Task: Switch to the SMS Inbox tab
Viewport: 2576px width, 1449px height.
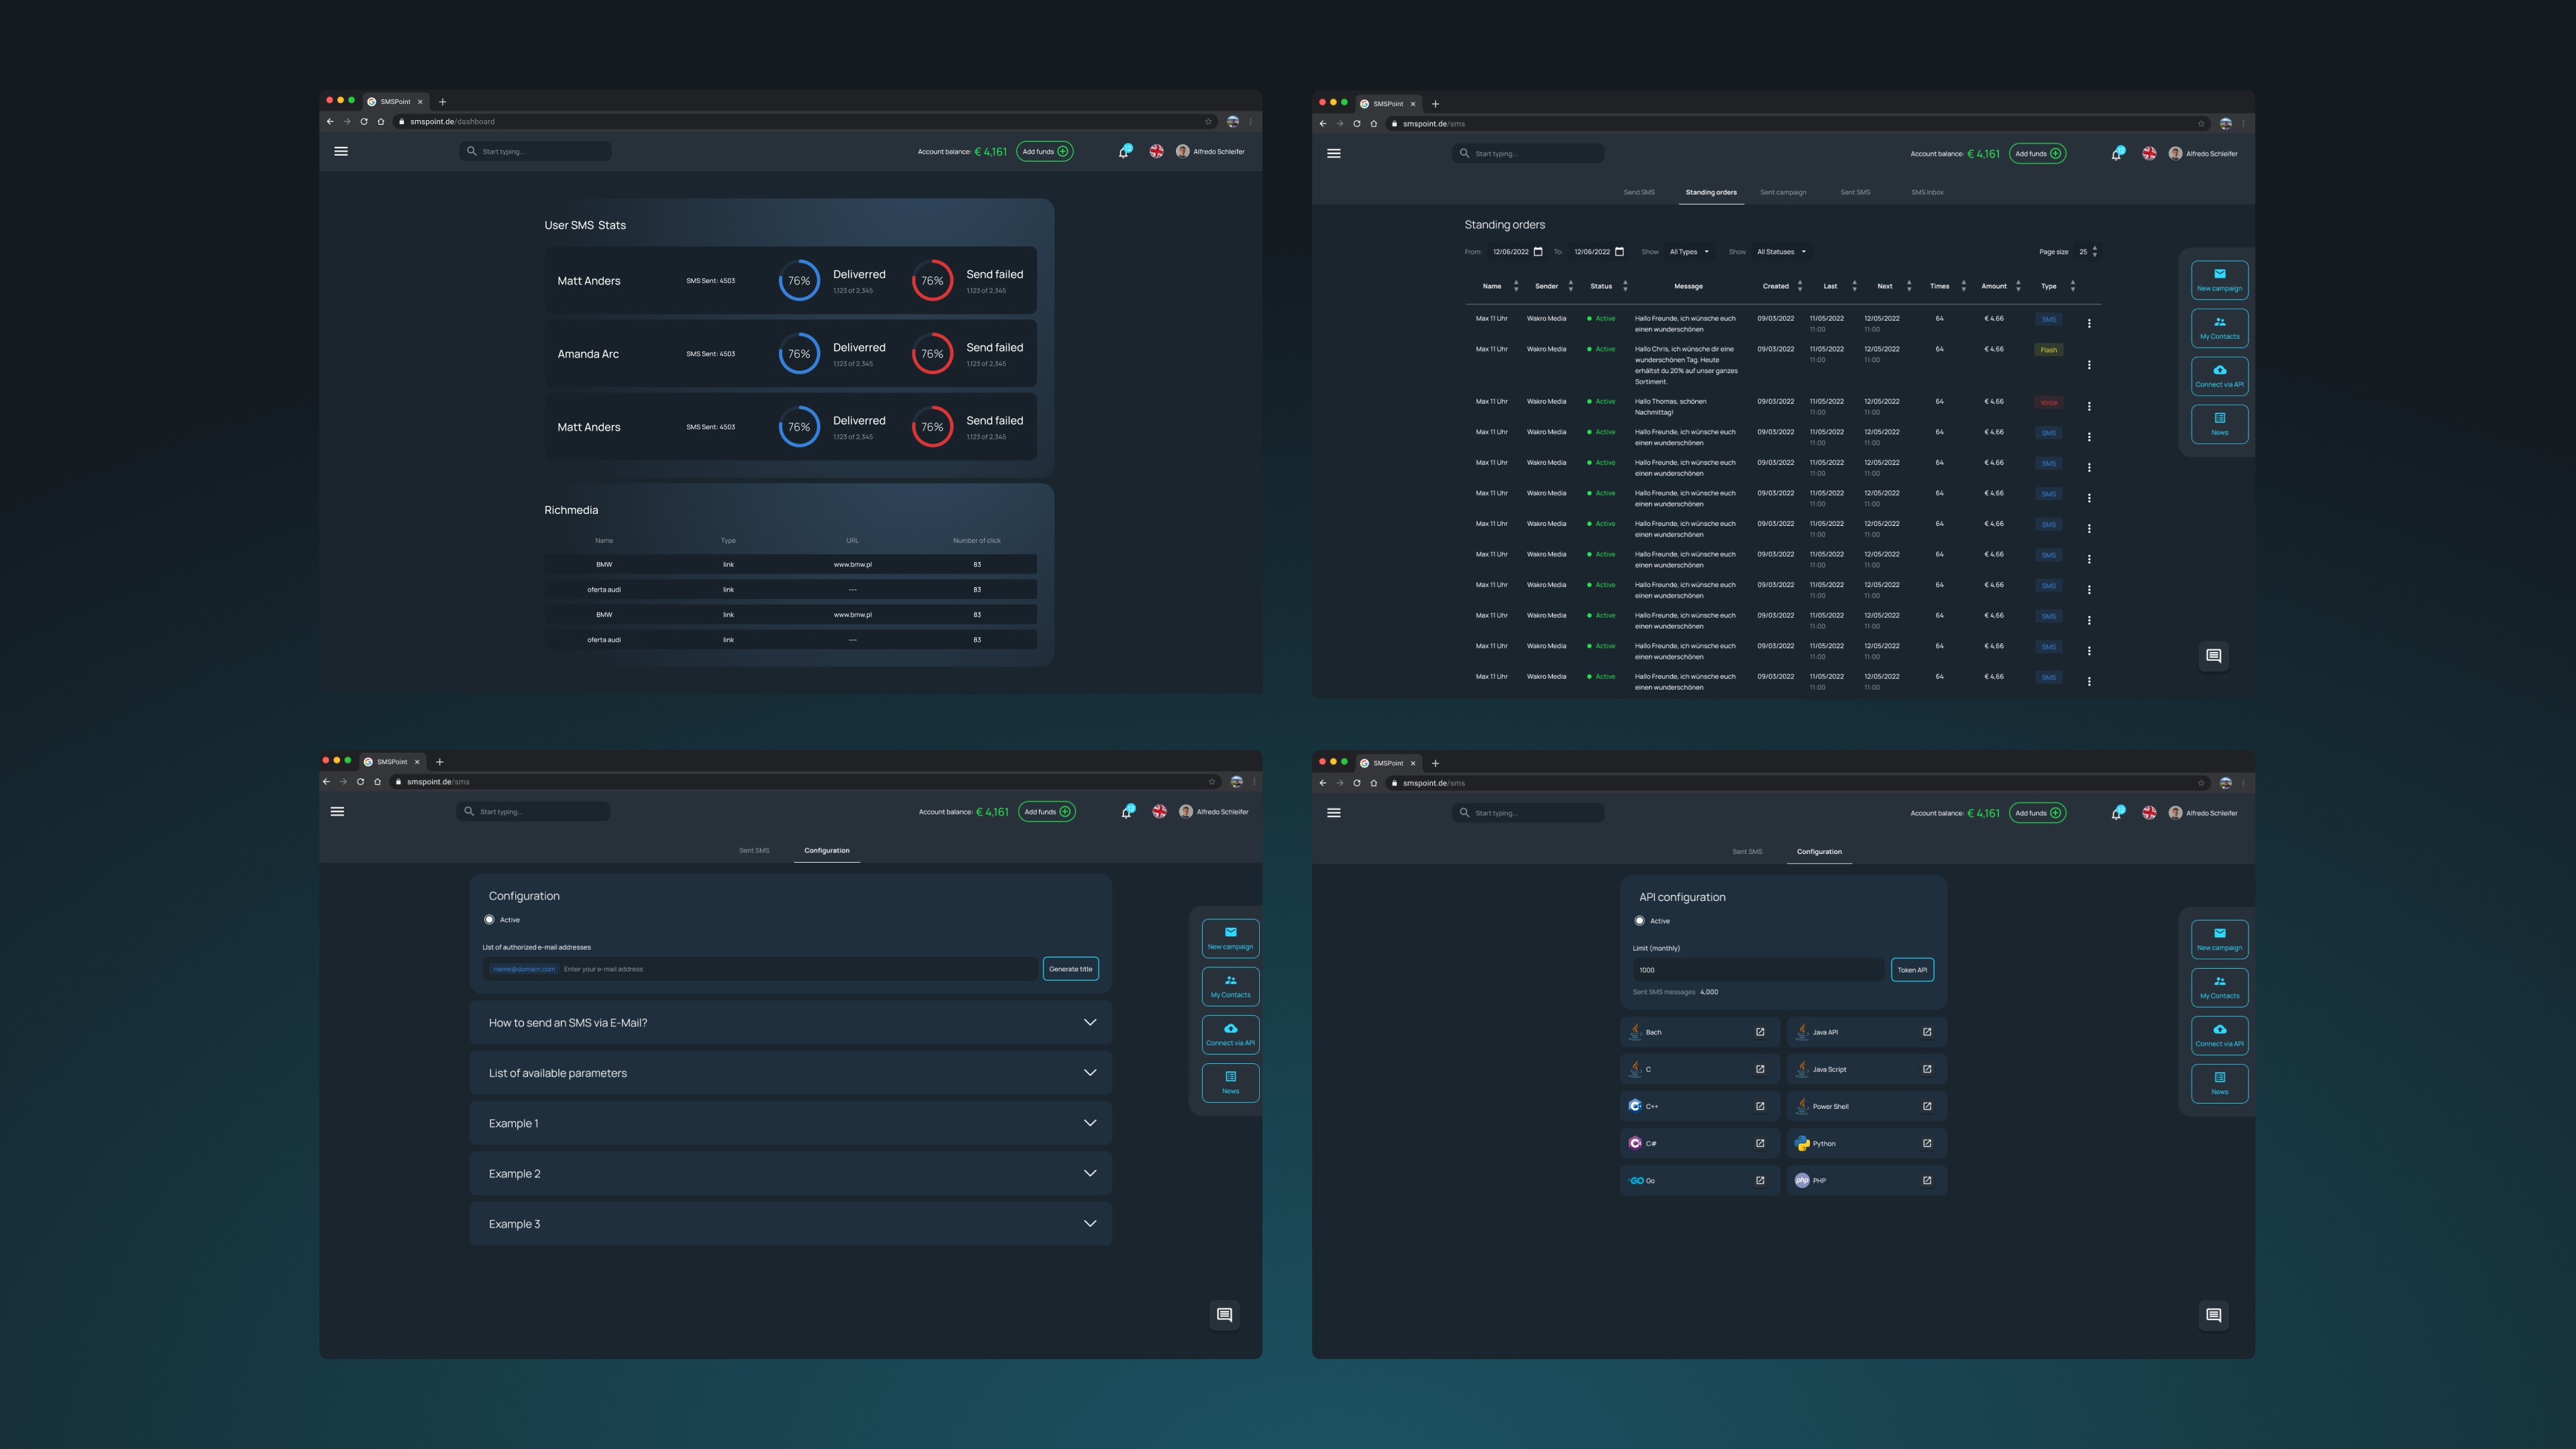Action: (1927, 192)
